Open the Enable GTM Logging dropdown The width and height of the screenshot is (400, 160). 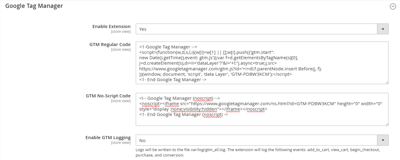(x=262, y=140)
